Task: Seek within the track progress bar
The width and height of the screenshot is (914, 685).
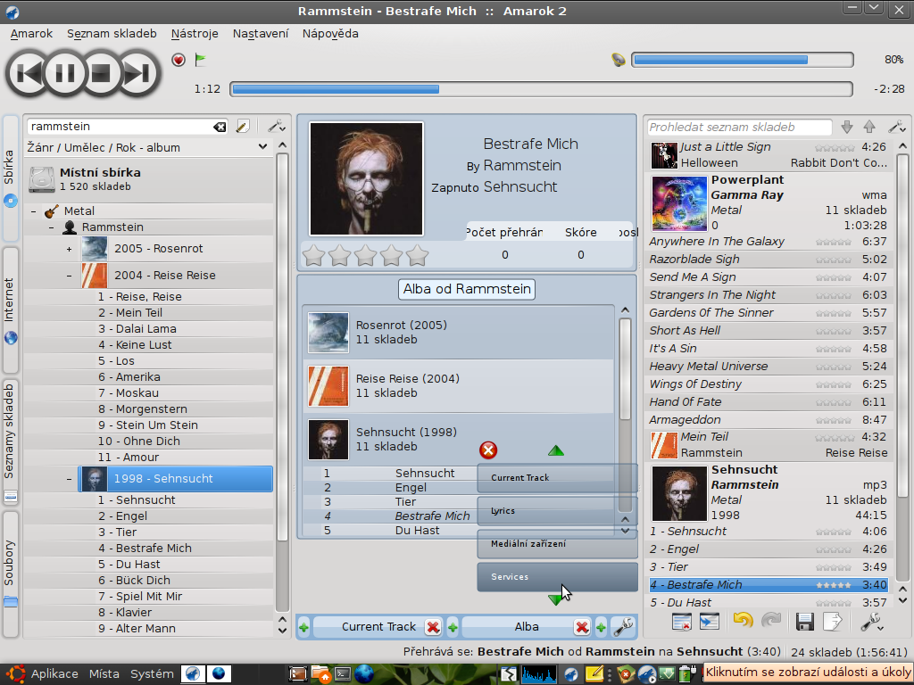Action: coord(542,89)
